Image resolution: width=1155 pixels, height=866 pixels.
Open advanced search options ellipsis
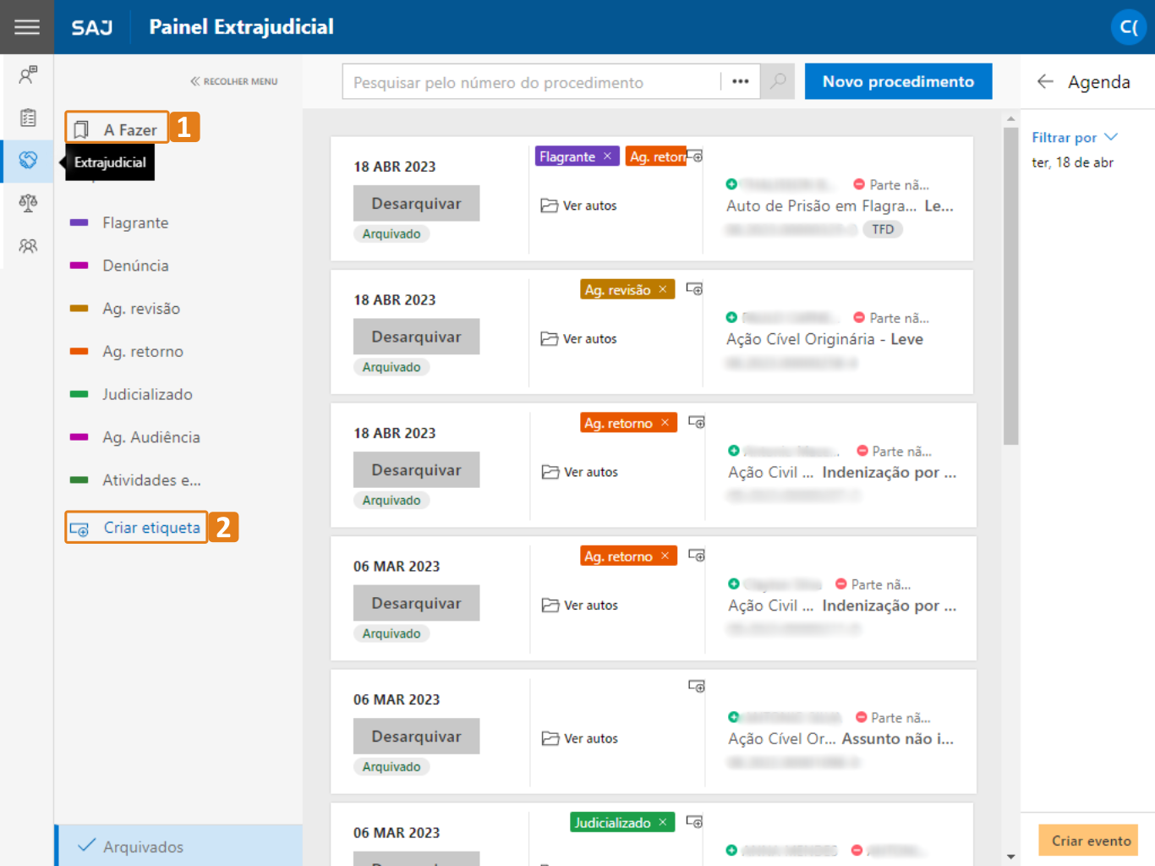tap(741, 81)
